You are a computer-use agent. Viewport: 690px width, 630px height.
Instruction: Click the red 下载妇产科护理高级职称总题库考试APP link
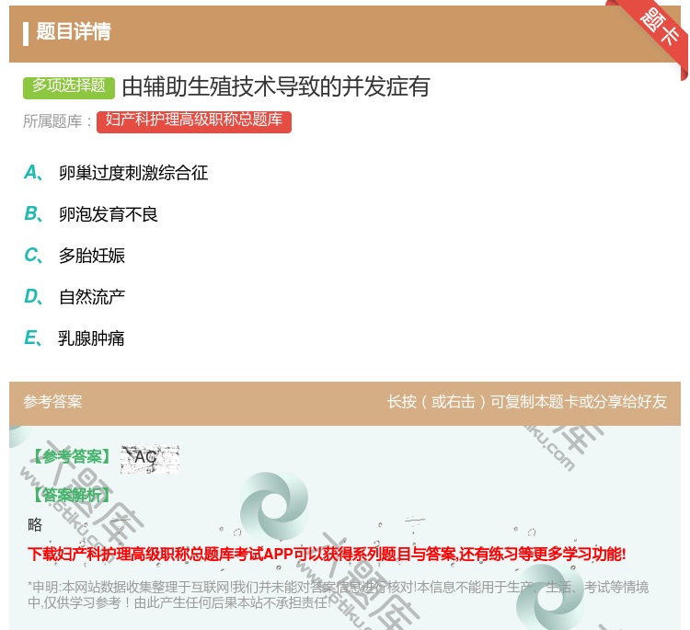click(327, 554)
